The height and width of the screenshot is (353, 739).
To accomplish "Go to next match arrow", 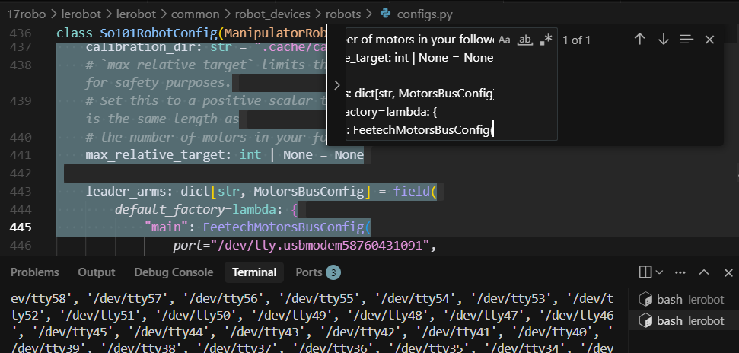I will tap(663, 39).
